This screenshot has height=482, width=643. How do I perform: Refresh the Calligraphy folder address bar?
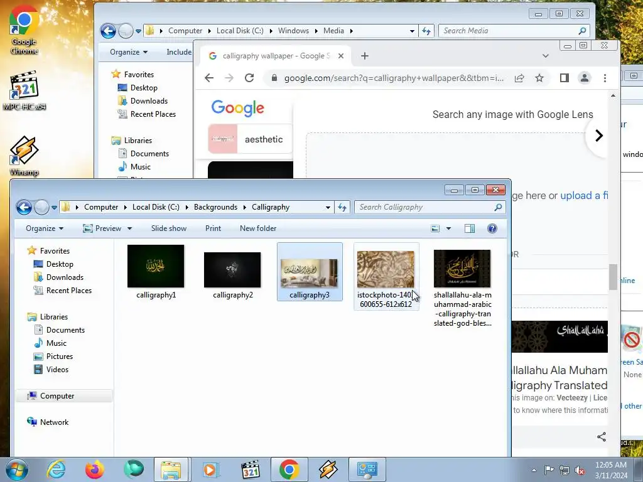point(342,207)
